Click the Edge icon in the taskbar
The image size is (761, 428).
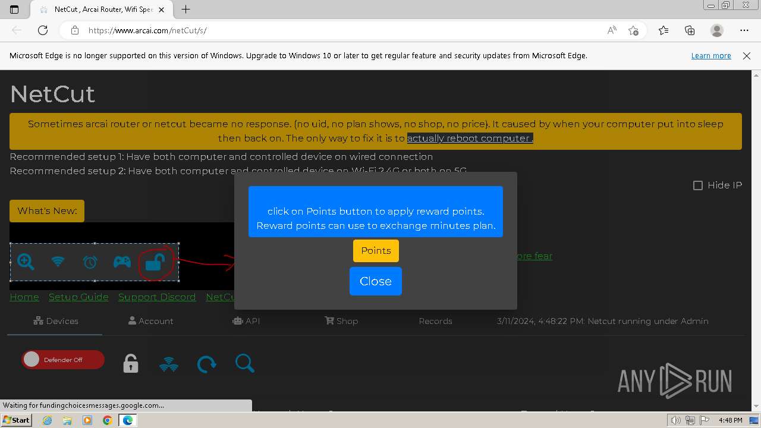click(127, 420)
